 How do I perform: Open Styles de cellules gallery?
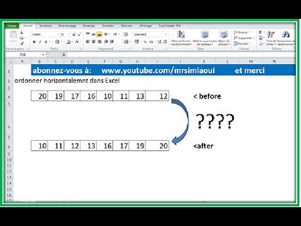tap(224, 38)
